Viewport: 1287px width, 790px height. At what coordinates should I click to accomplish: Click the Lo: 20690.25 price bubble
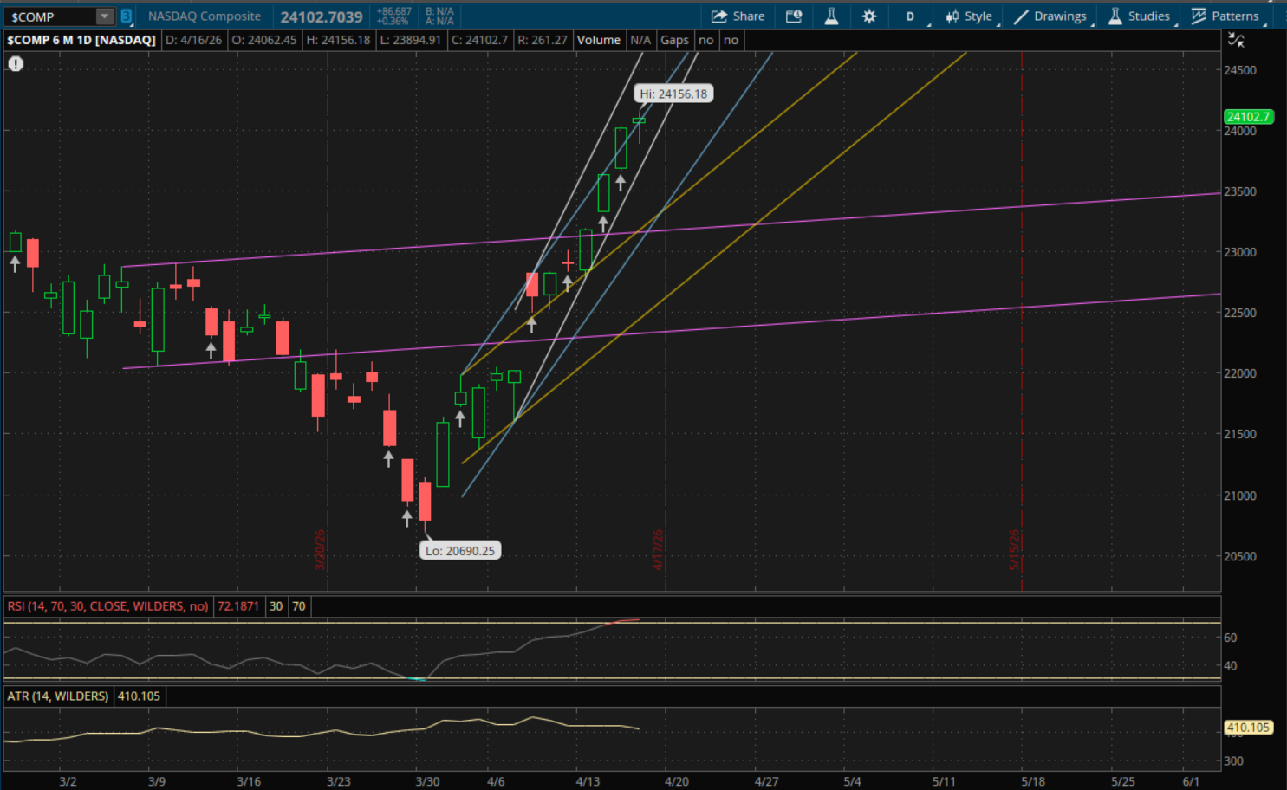click(x=459, y=551)
